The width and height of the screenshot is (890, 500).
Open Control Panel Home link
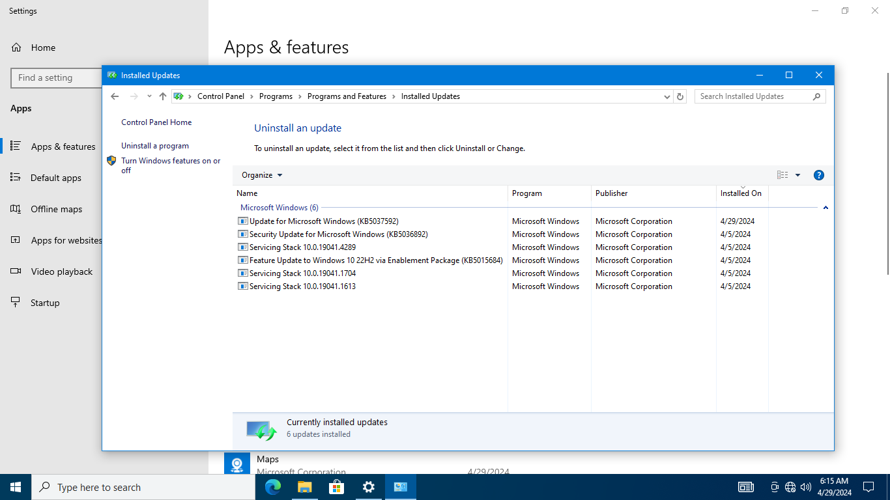click(x=156, y=122)
